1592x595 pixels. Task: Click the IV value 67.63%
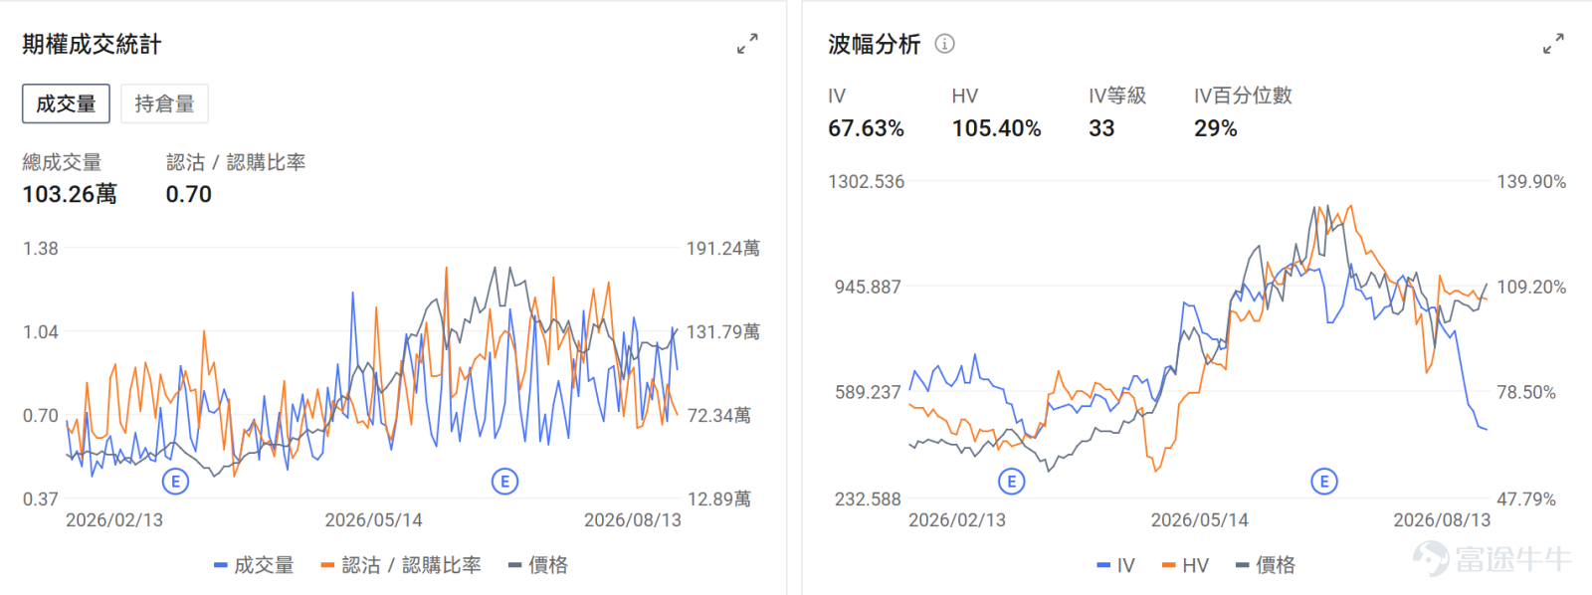[x=867, y=128]
